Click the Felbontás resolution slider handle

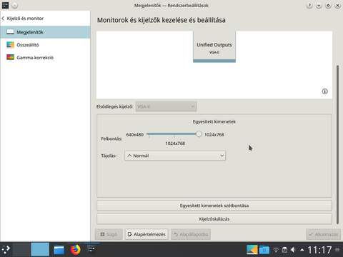[x=199, y=134]
